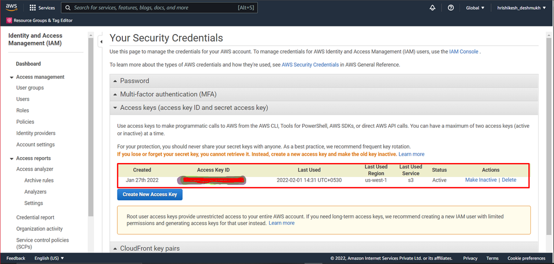Click Learn more in the root user warning box
This screenshot has width=554, height=264.
pyautogui.click(x=282, y=223)
